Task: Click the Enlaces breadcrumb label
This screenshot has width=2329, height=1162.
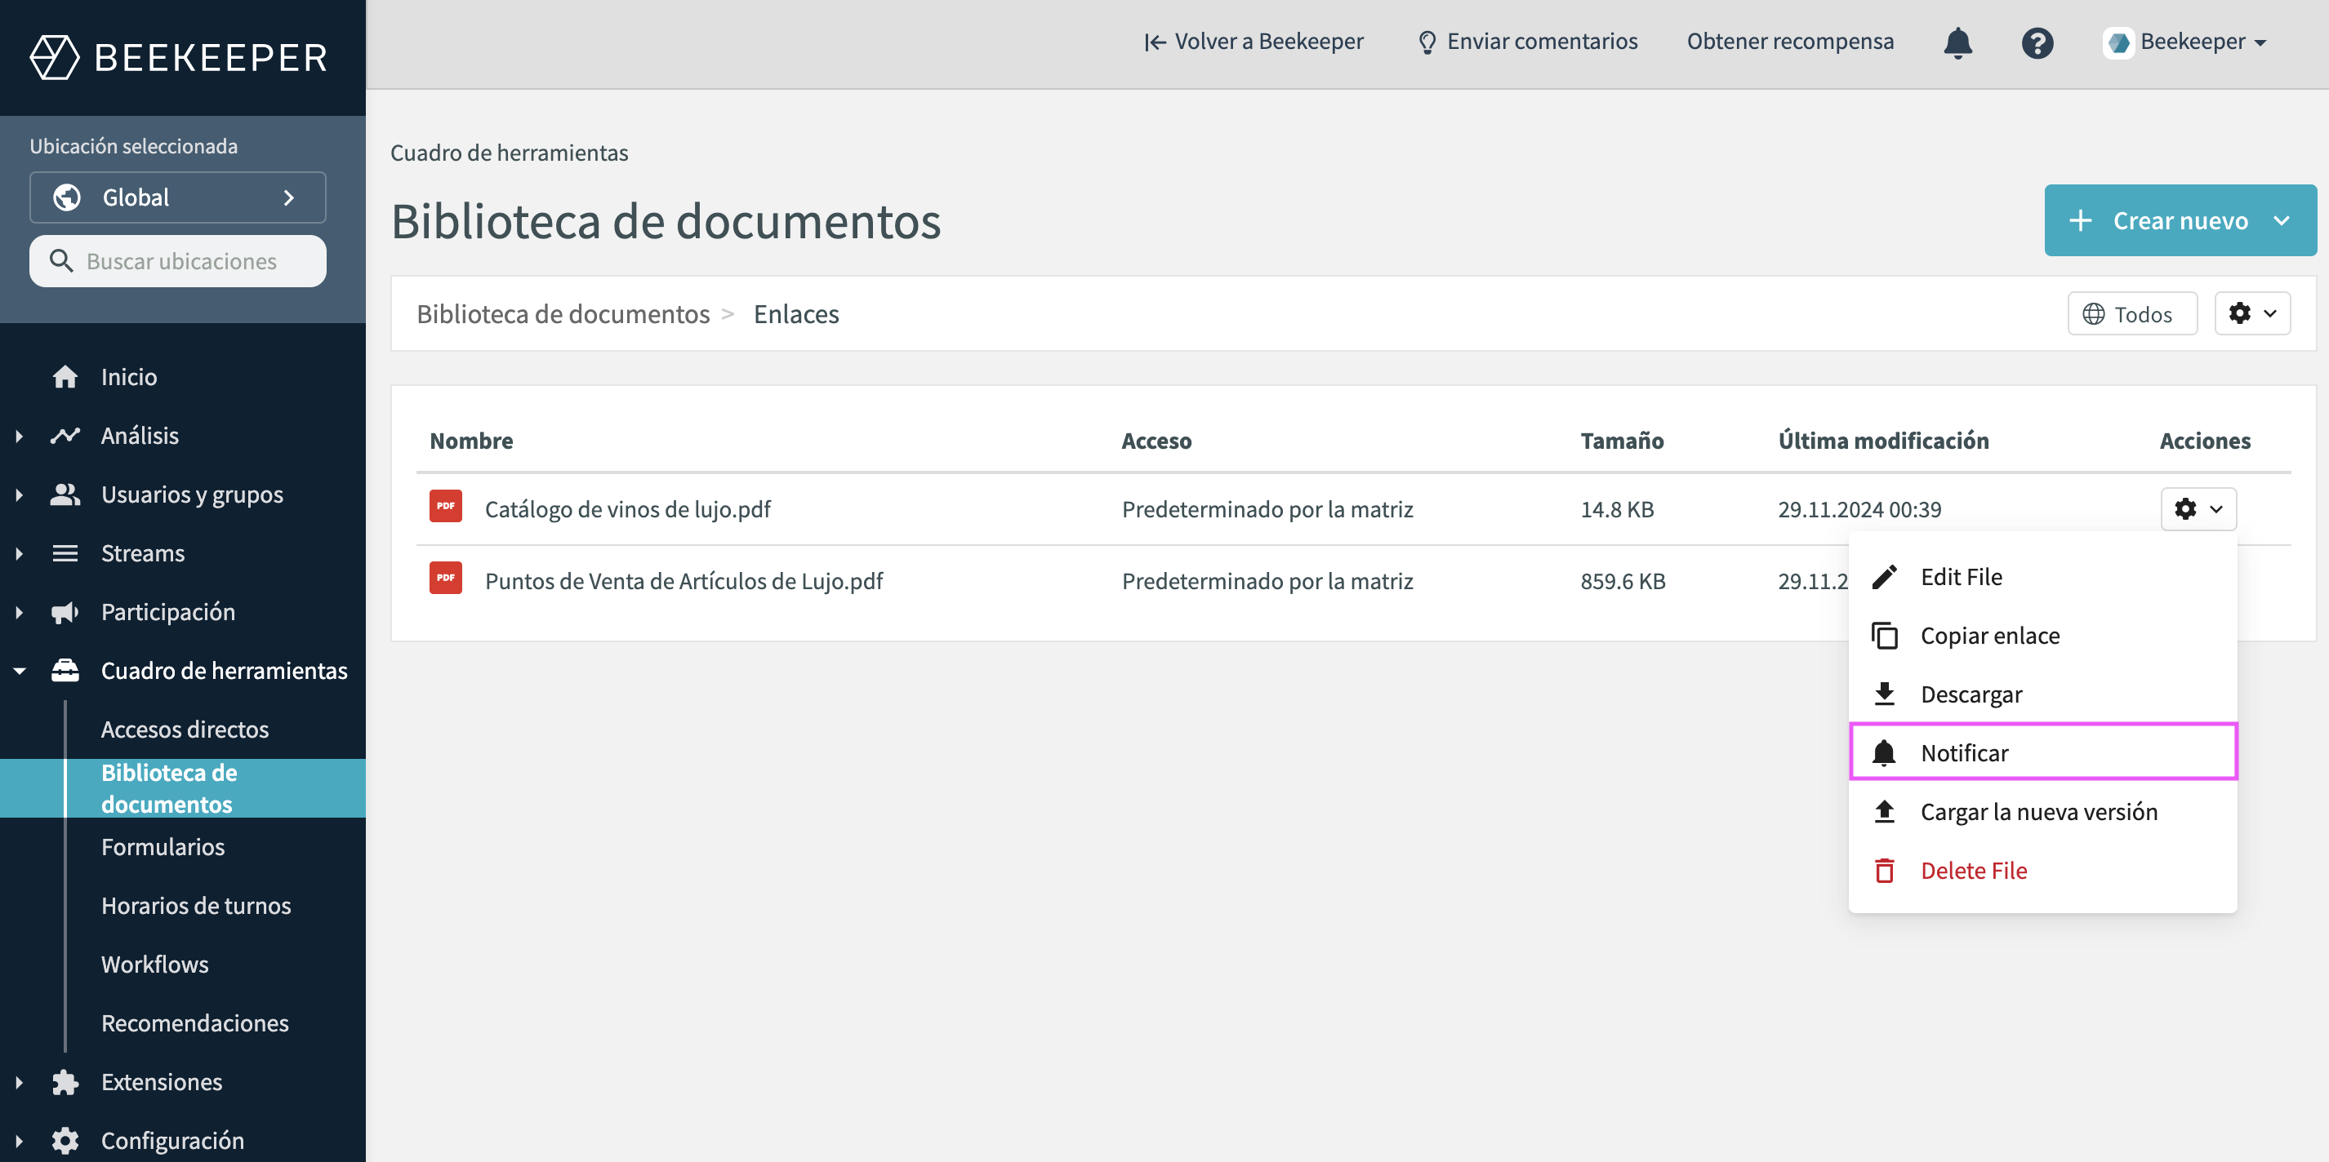Action: click(795, 313)
